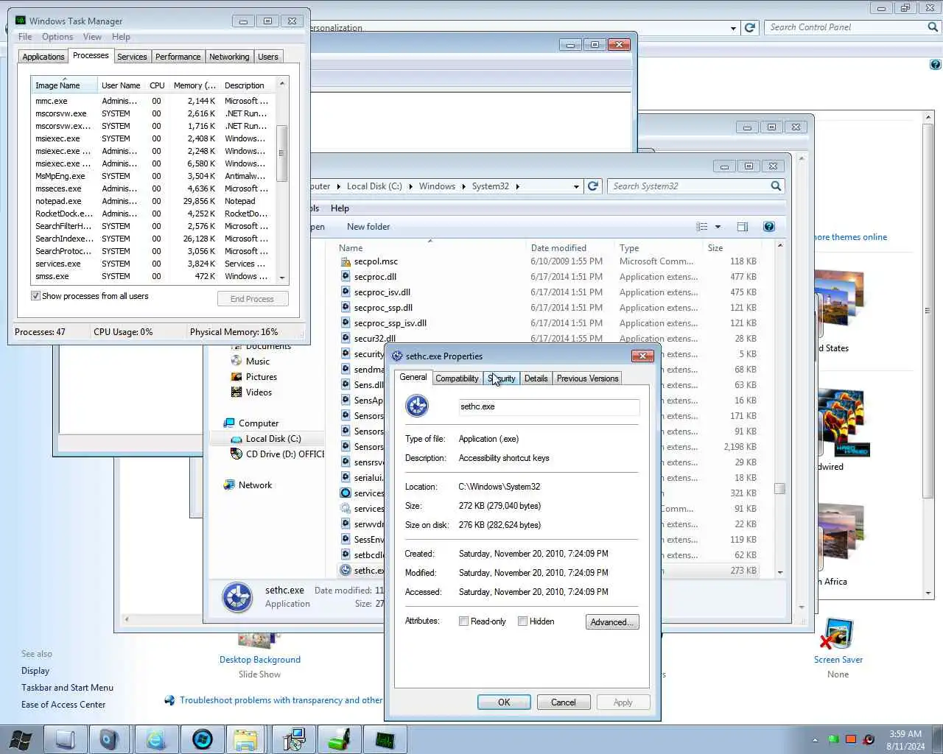
Task: Open Task Manager Users tab
Action: (x=268, y=57)
